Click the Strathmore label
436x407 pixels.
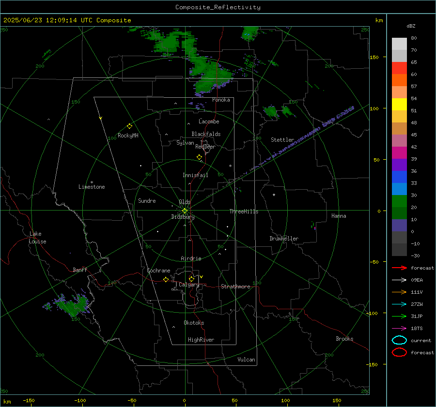click(x=235, y=286)
